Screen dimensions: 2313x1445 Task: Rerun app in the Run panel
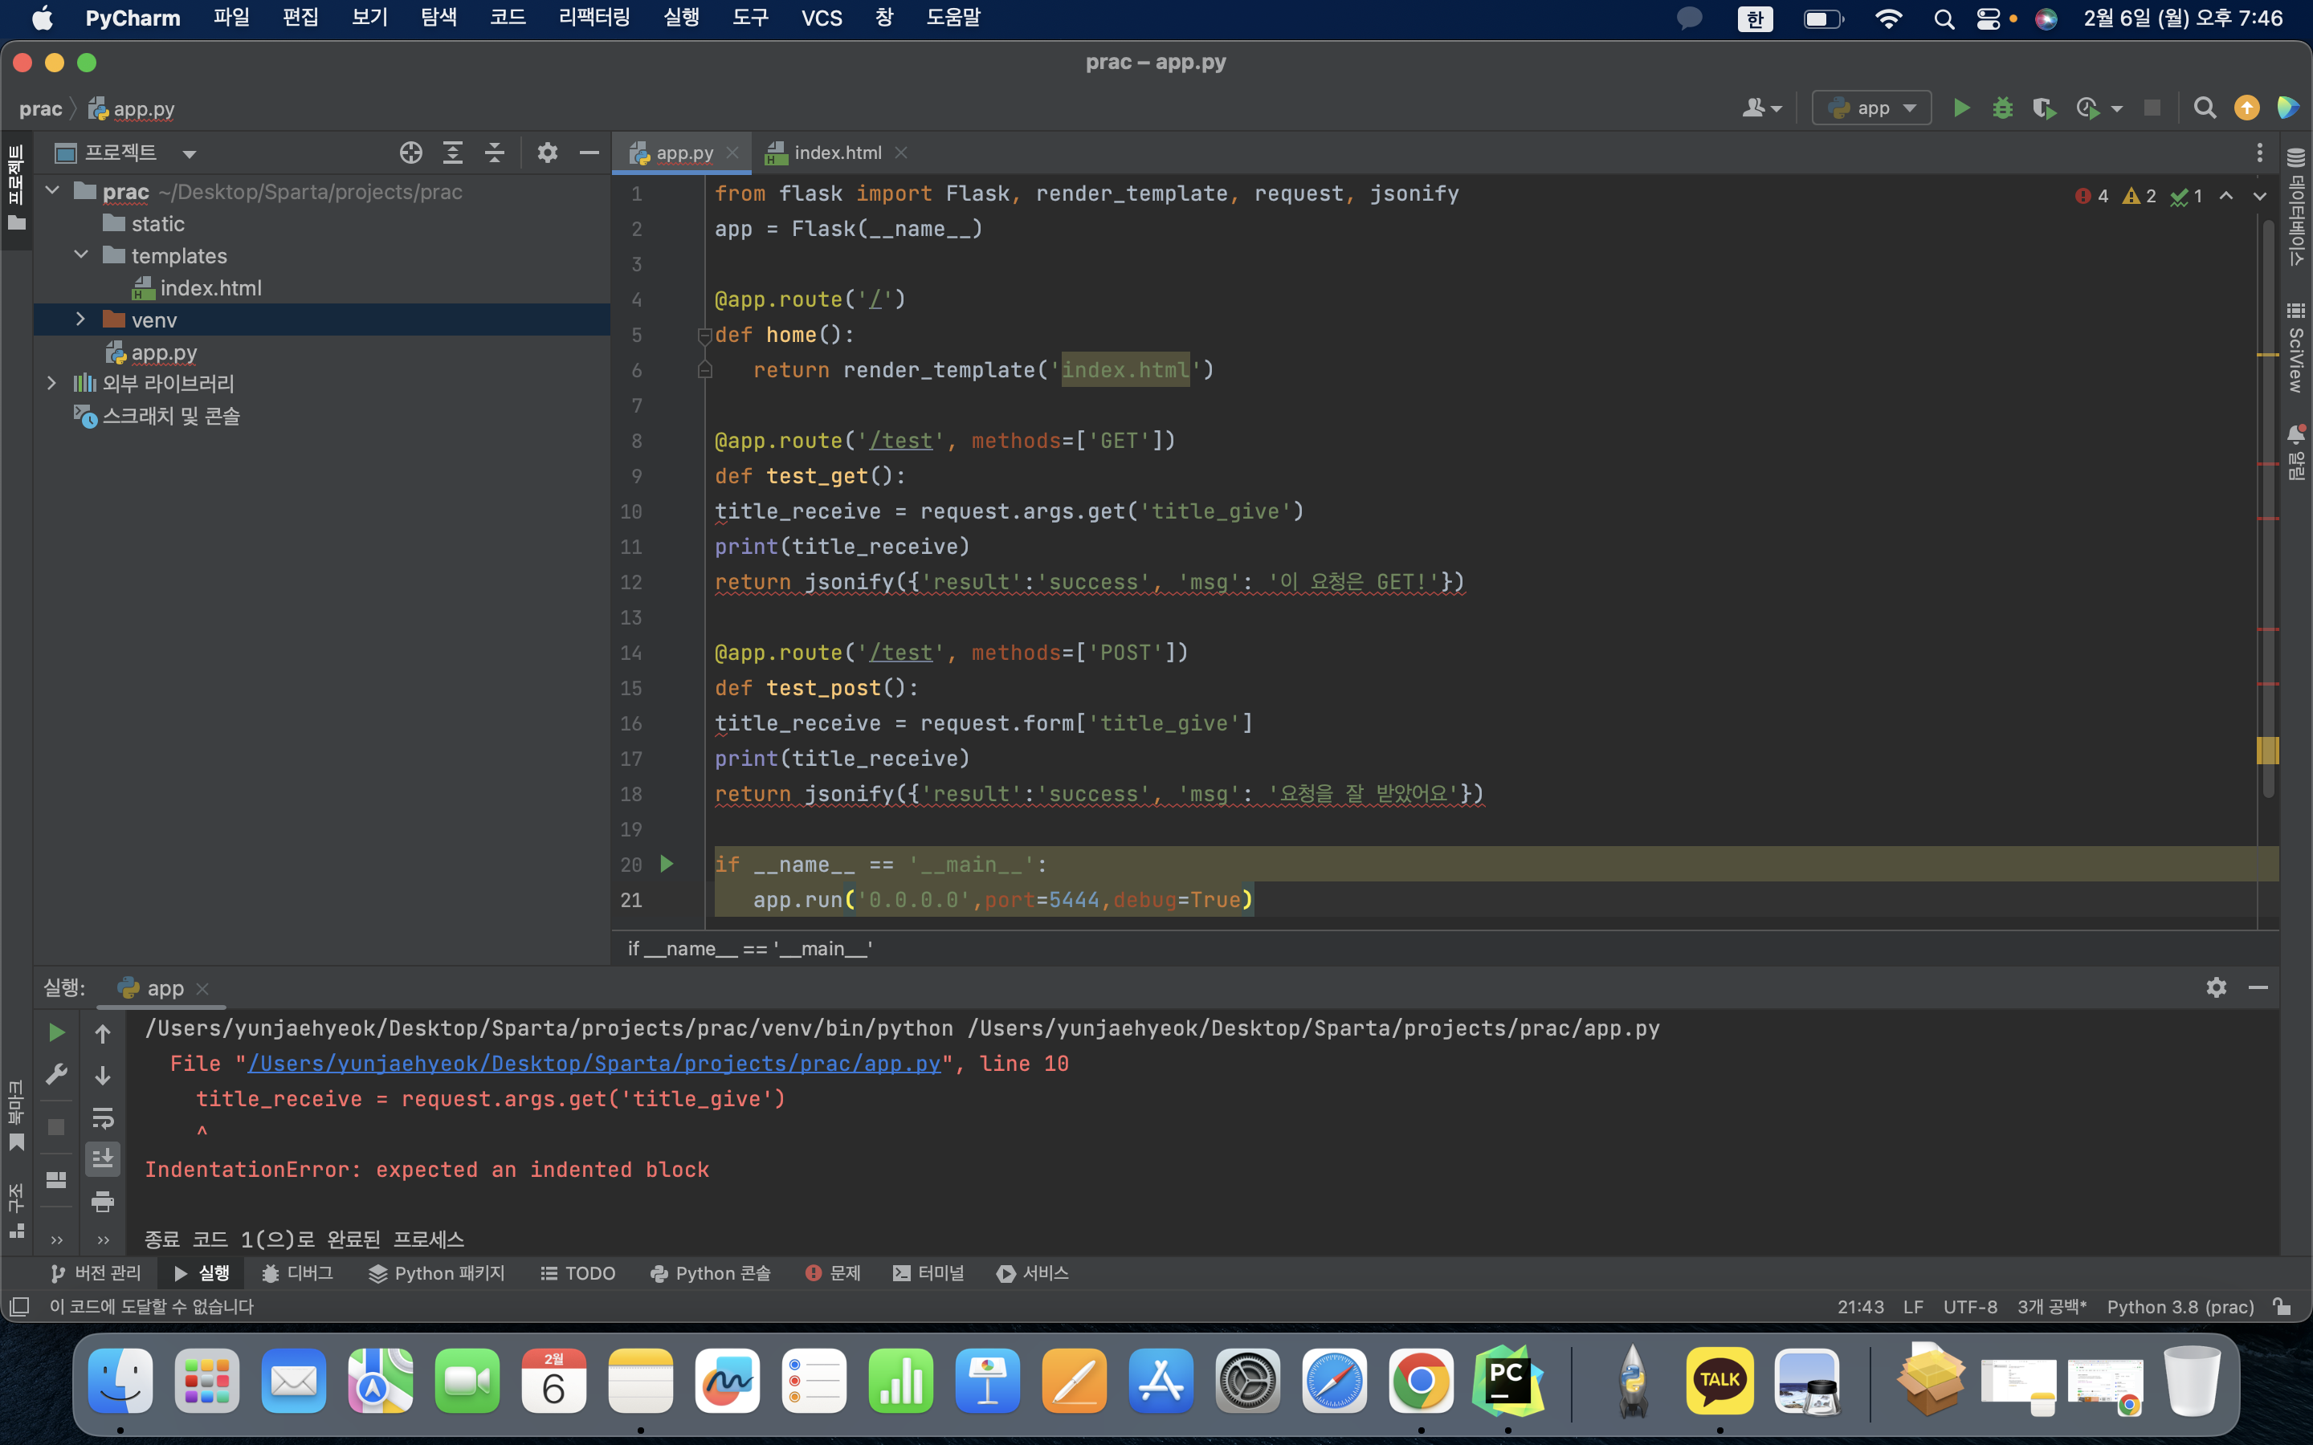click(x=56, y=1032)
